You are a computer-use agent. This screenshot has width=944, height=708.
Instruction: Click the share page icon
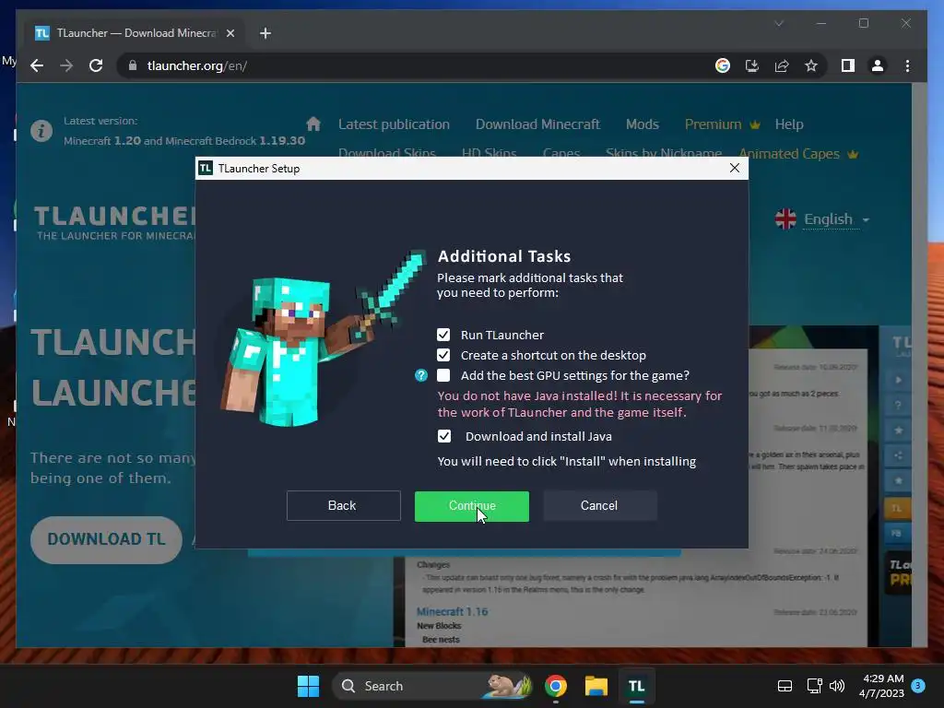782,65
